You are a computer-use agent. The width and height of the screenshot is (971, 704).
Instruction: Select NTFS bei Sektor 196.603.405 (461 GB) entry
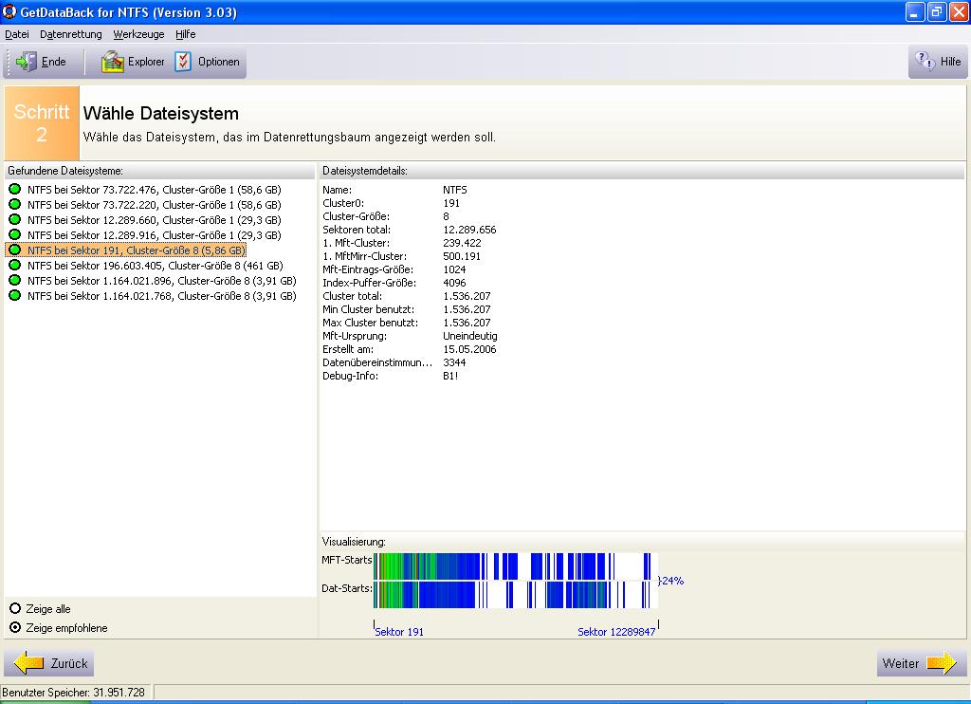[155, 266]
